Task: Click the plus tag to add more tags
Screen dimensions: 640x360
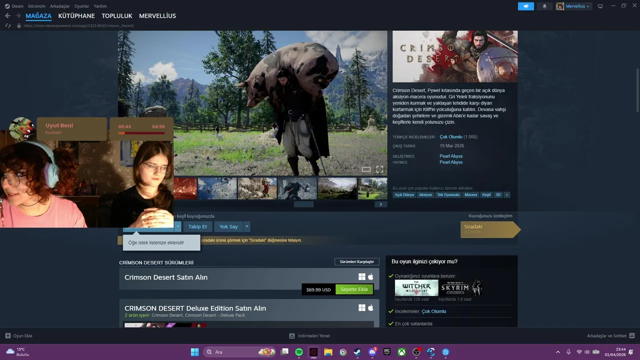Action: click(x=507, y=194)
